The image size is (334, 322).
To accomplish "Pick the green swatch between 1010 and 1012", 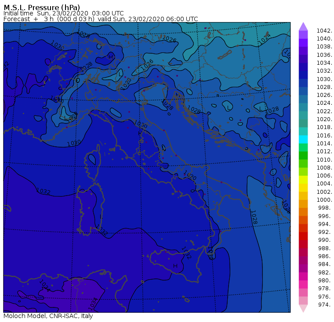I will click(x=303, y=155).
